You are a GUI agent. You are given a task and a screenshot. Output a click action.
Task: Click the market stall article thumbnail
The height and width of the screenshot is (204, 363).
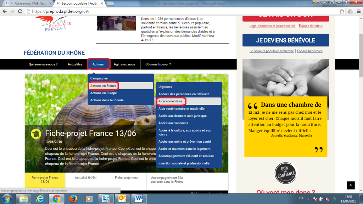point(116,23)
